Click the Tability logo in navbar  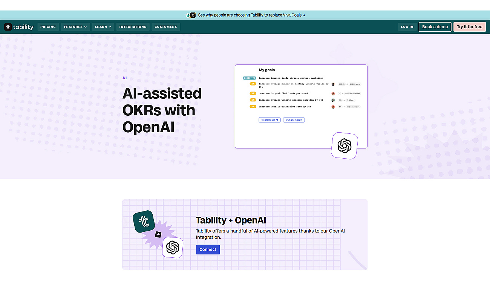[19, 27]
